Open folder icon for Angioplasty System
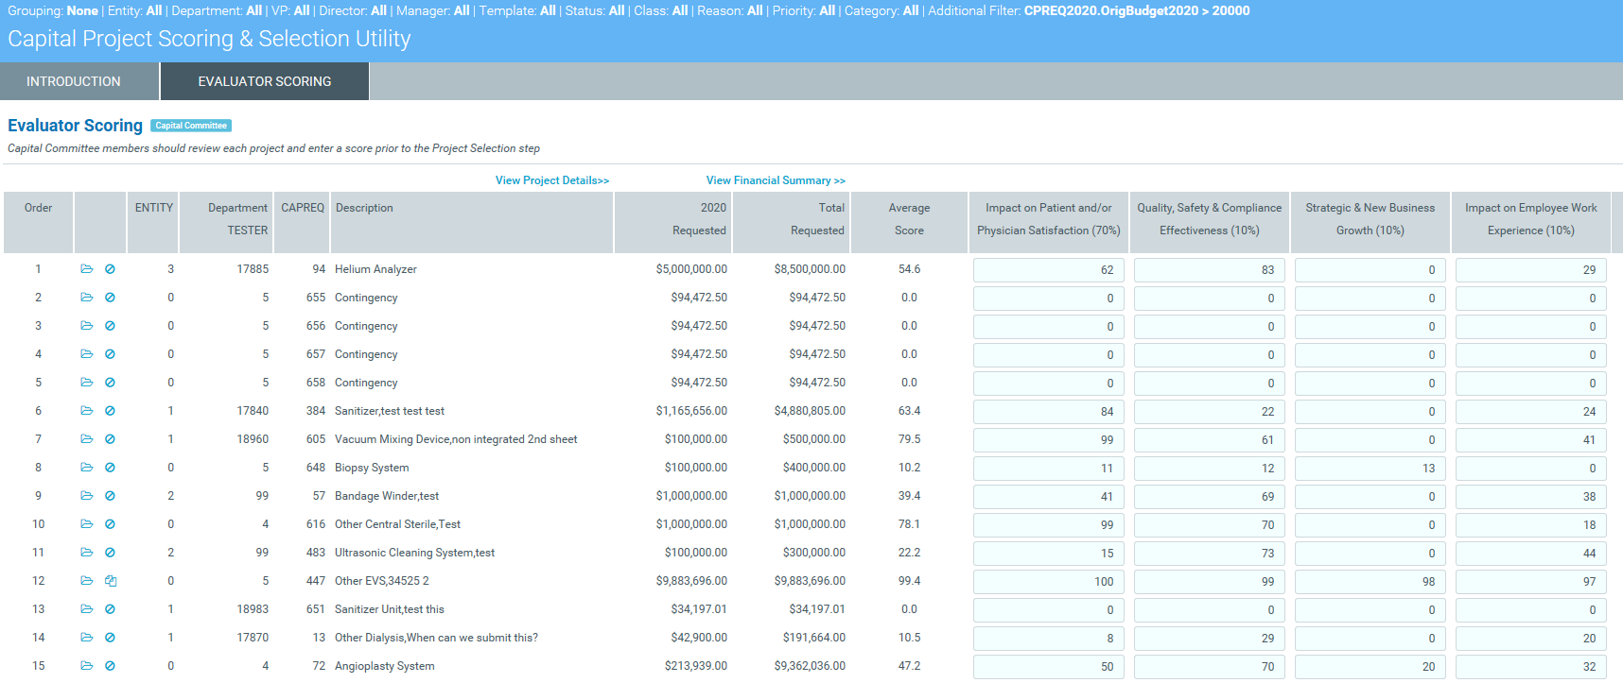 click(86, 666)
